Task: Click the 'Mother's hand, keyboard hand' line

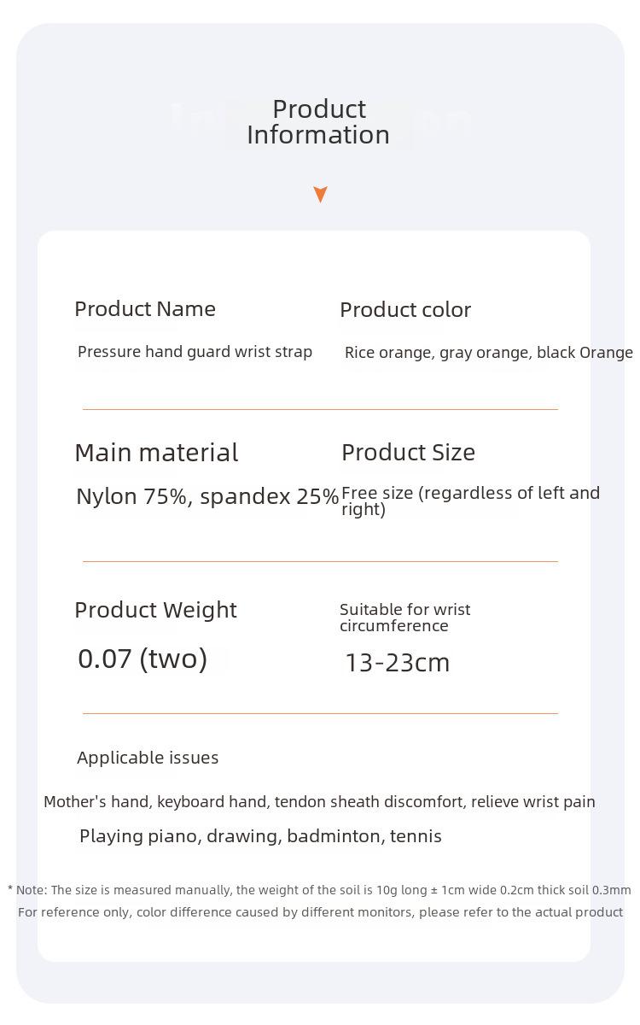Action: pos(319,802)
